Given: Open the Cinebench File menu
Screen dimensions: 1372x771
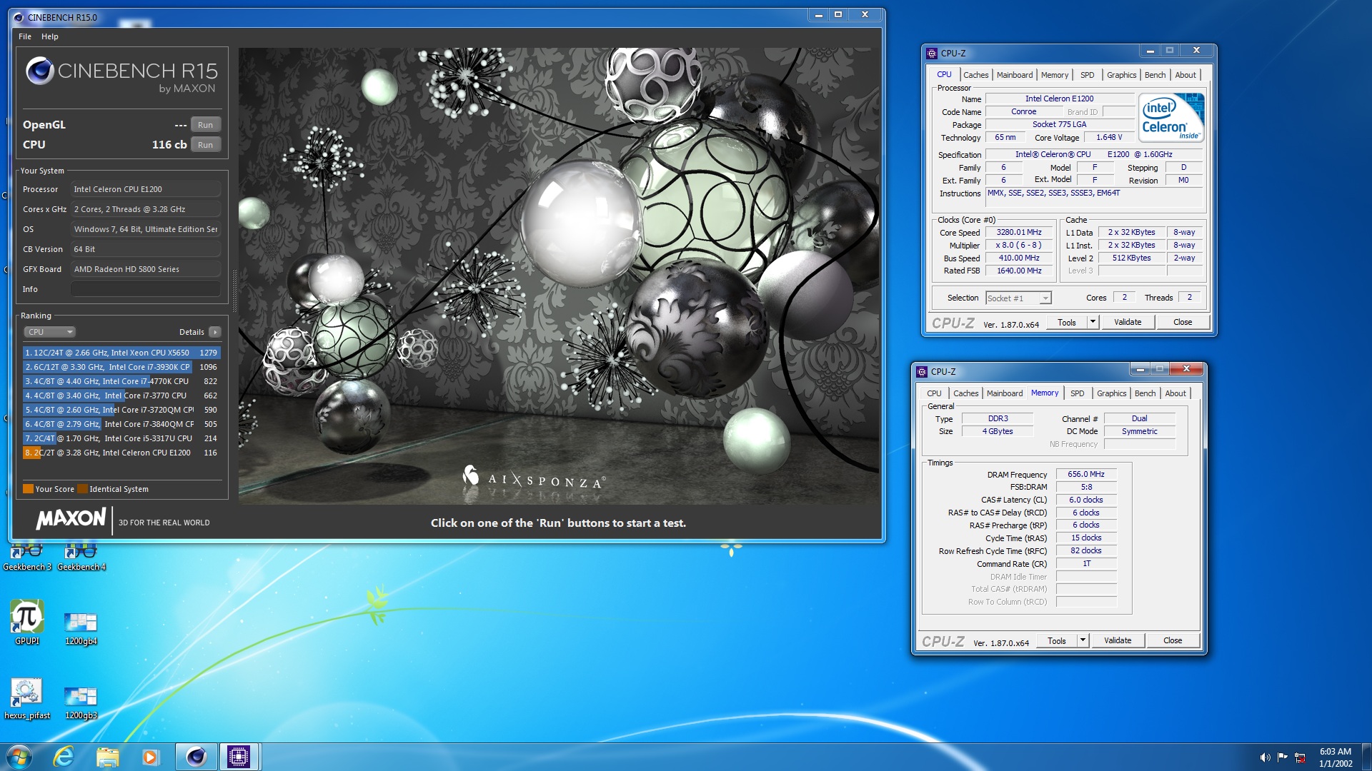Looking at the screenshot, I should [x=25, y=36].
